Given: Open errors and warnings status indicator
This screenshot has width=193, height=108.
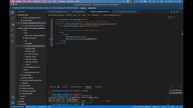Looking at the screenshot, I should [x=31, y=107].
